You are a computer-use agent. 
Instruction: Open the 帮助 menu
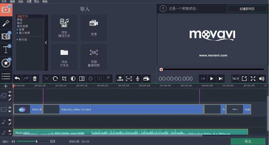pos(45,2)
